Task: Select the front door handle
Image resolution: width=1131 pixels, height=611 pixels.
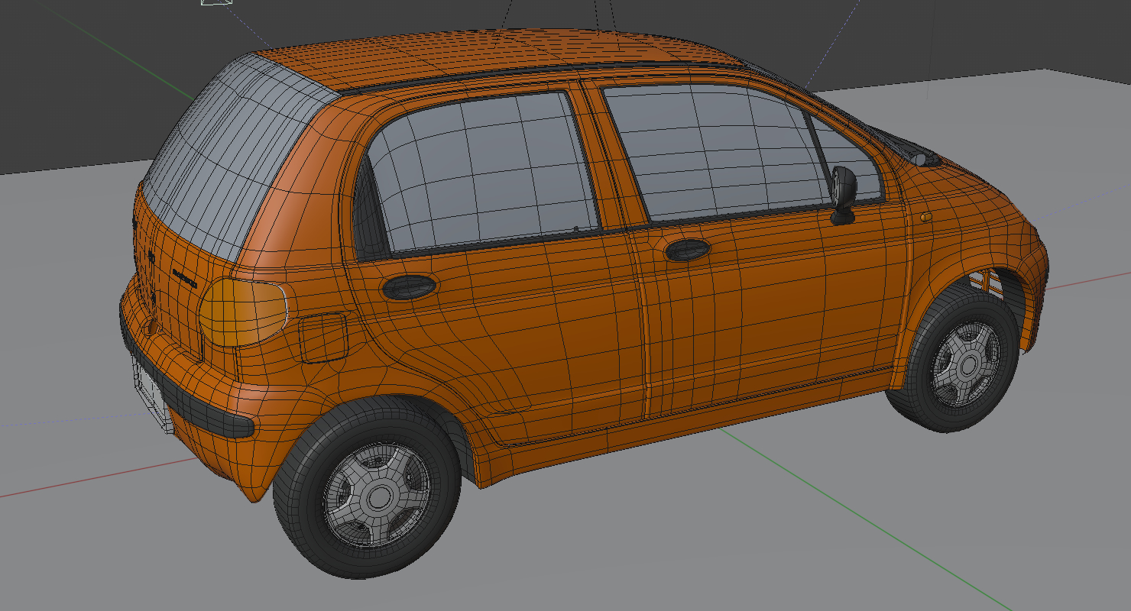Action: pos(687,250)
